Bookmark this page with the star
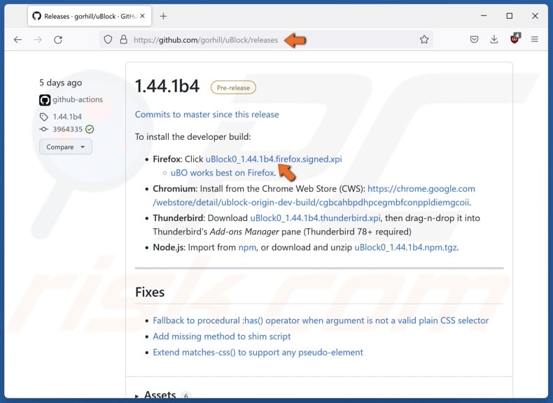Viewport: 553px width, 403px height. coord(424,39)
